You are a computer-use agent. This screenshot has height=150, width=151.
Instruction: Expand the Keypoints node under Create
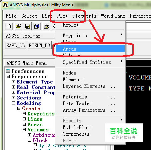24,114
